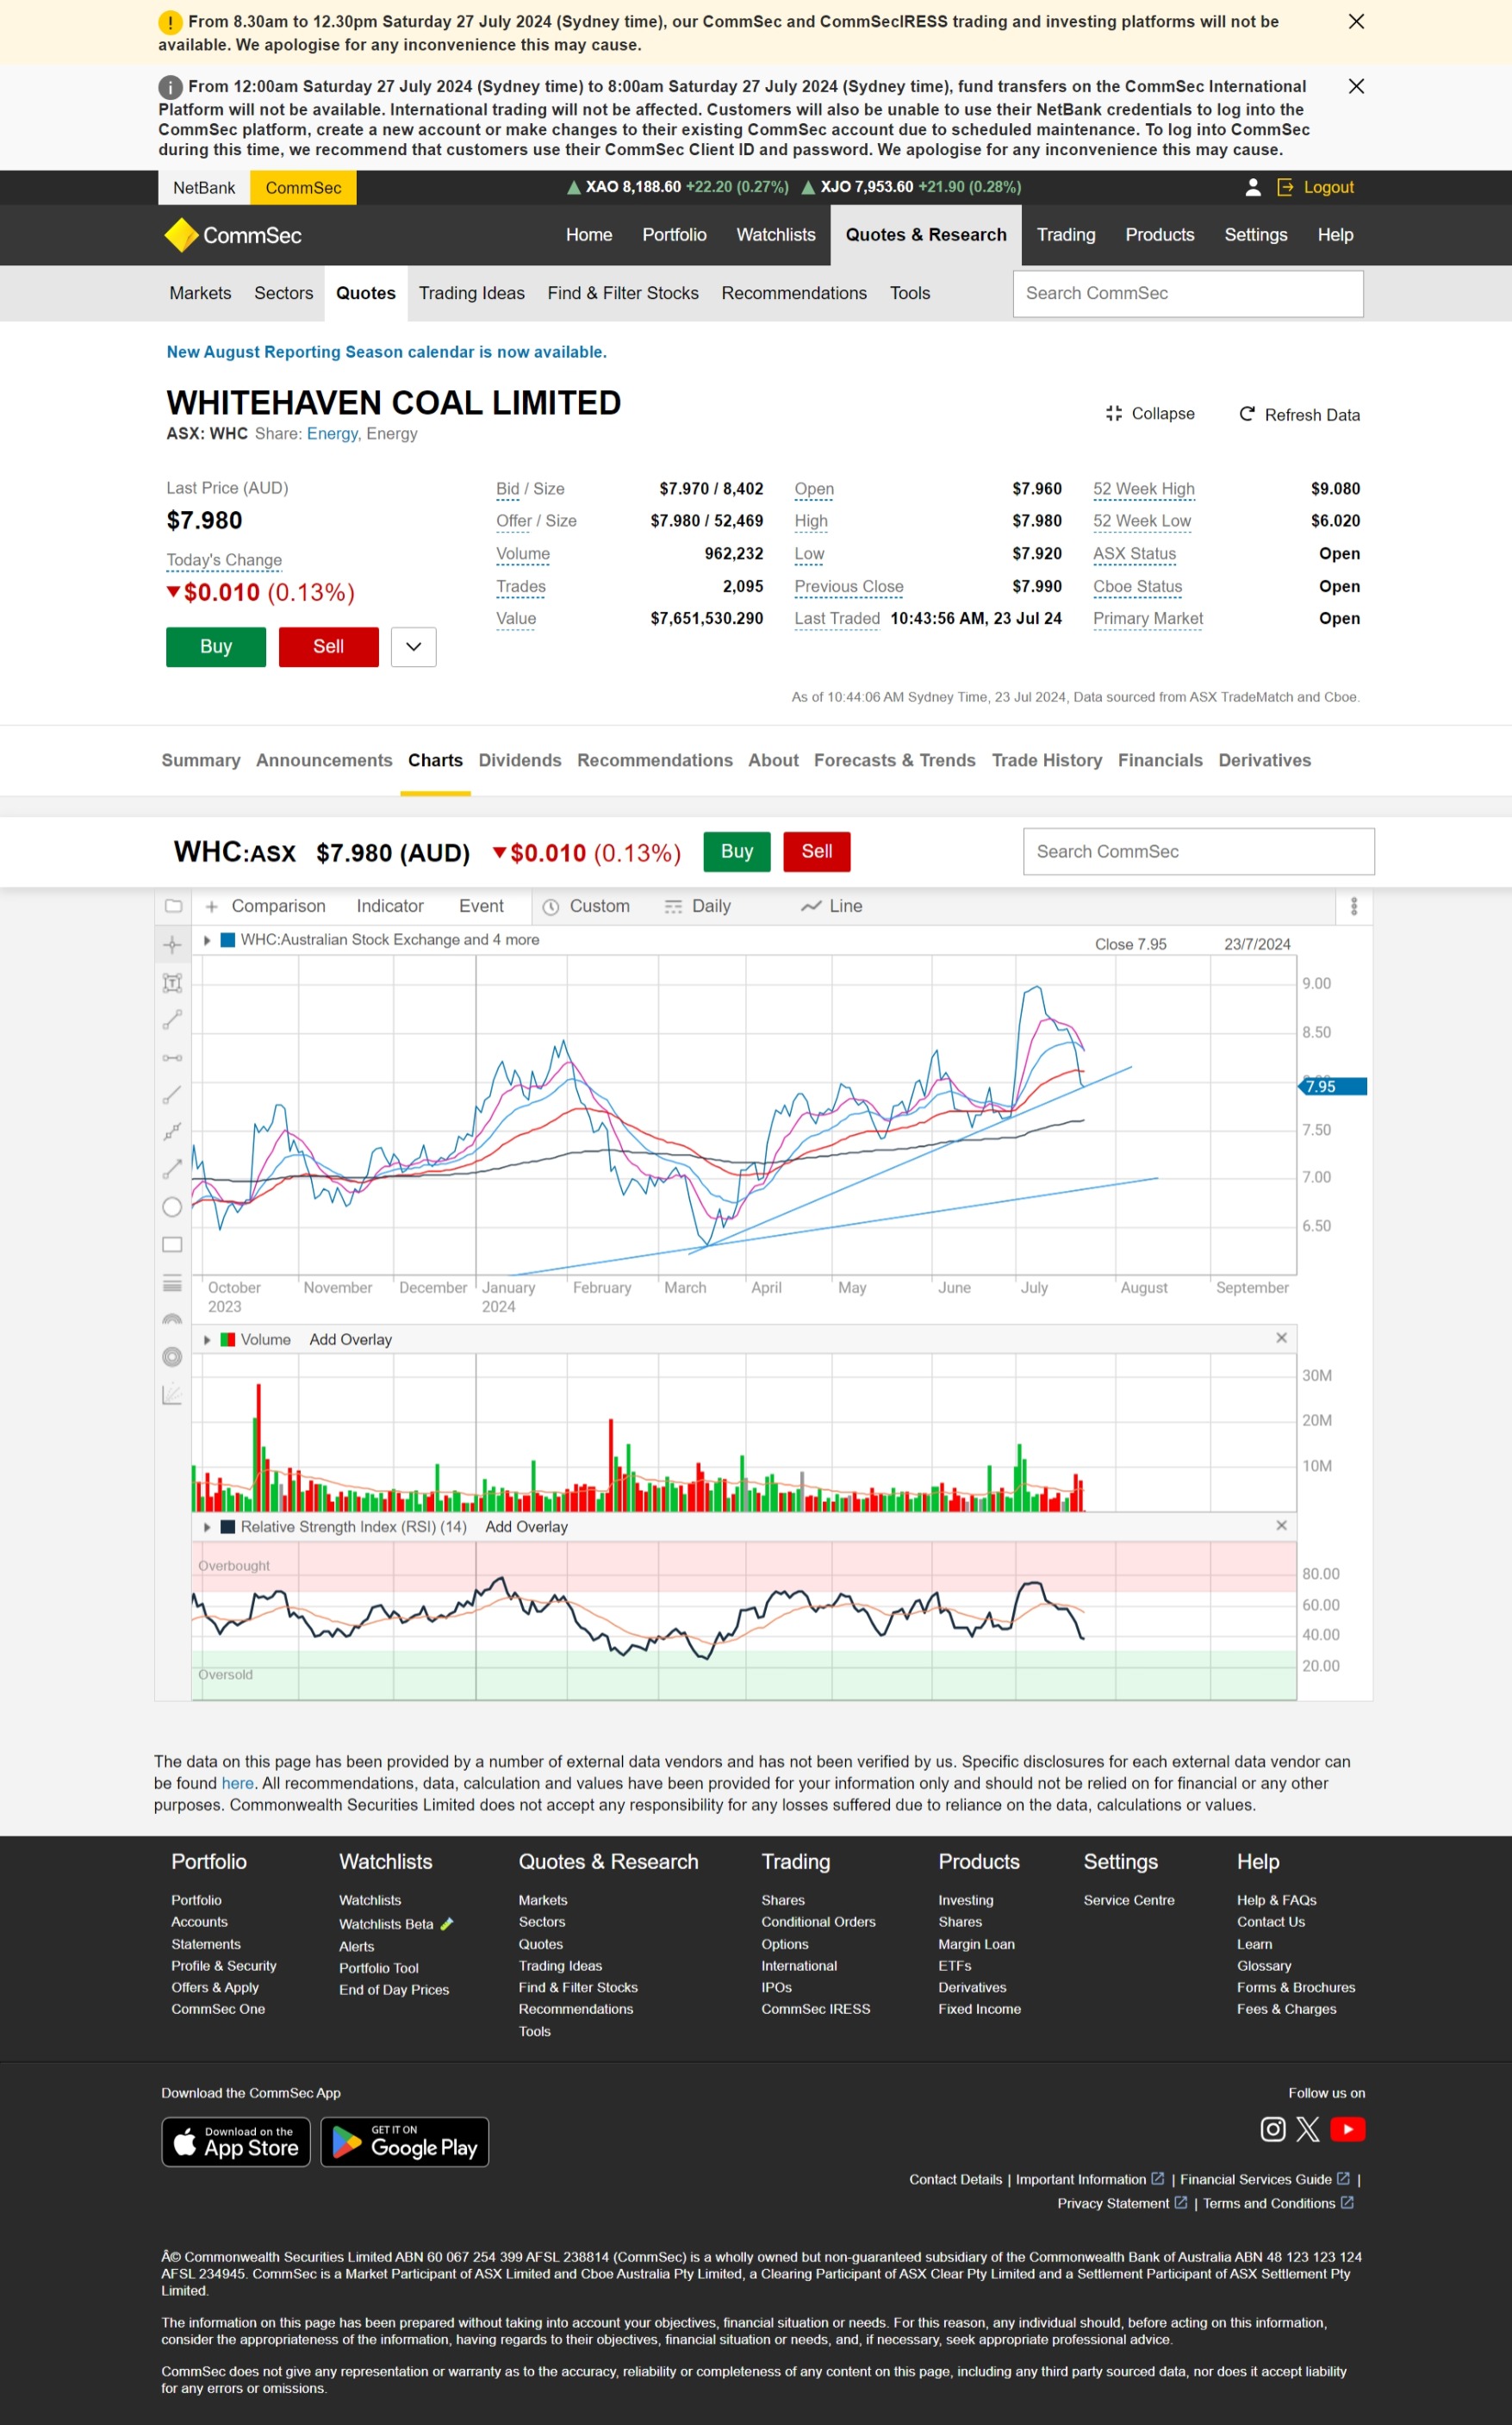The height and width of the screenshot is (2425, 1512).
Task: Close the RSI indicator panel
Action: 1281,1525
